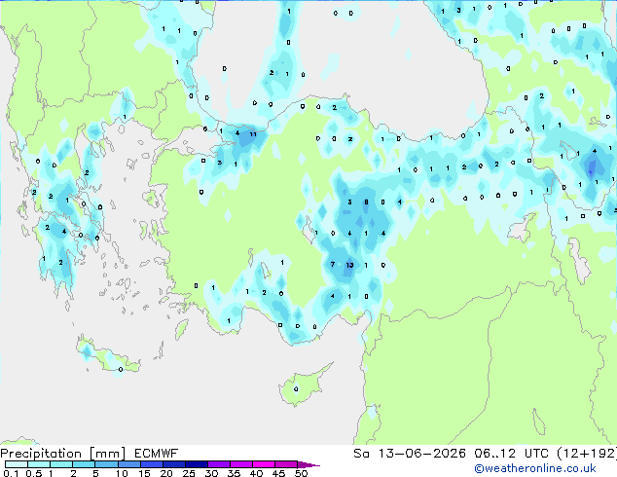Screen dimensions: 617x477
Task: Click the '(12+192)' forecast offset text
Action: (x=587, y=454)
